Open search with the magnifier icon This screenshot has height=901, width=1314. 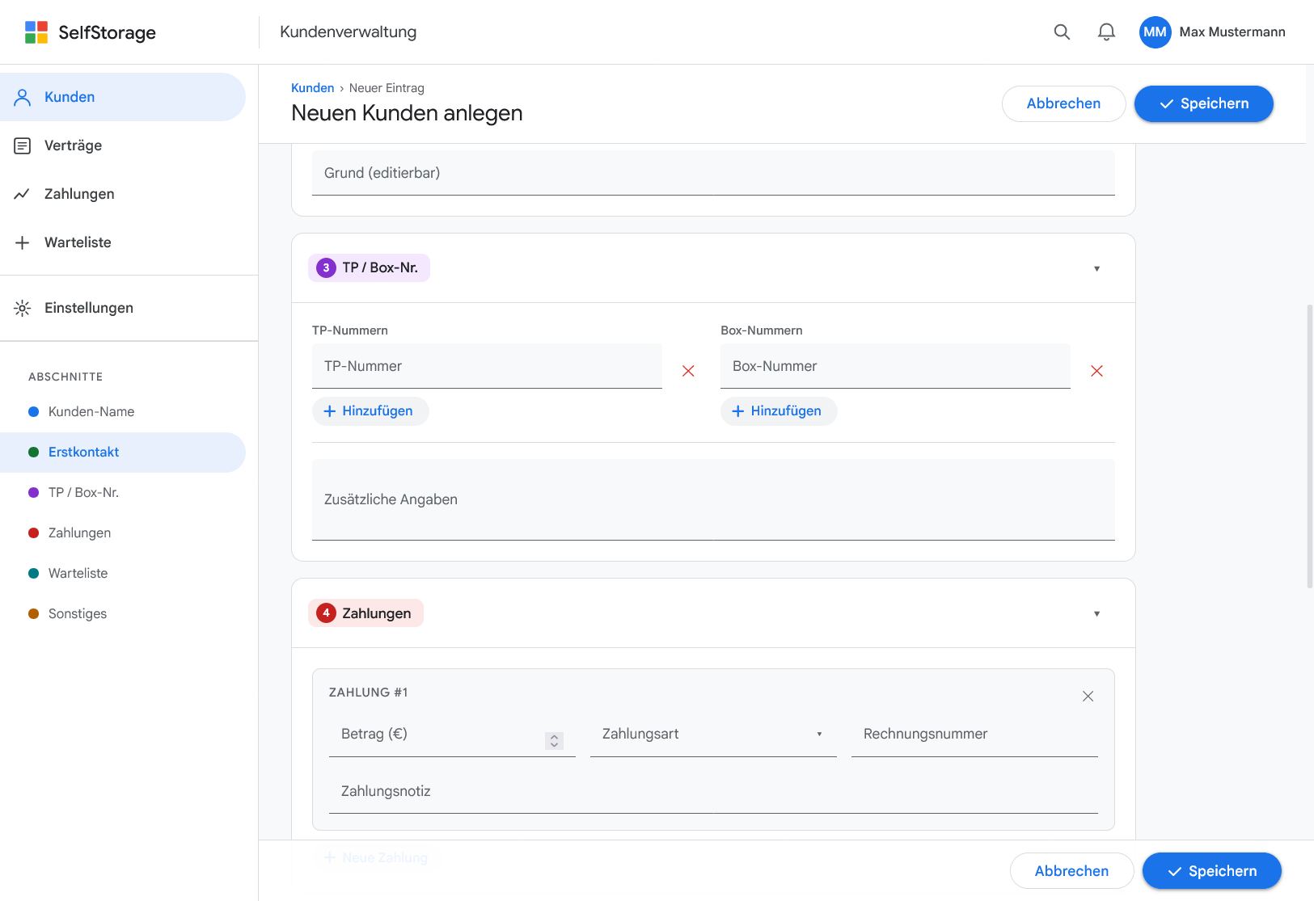tap(1062, 32)
